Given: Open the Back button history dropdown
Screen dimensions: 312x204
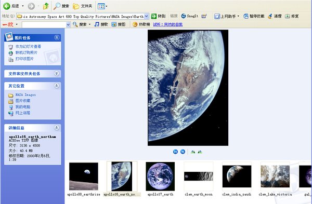Looking at the screenshot, I should pos(23,6).
